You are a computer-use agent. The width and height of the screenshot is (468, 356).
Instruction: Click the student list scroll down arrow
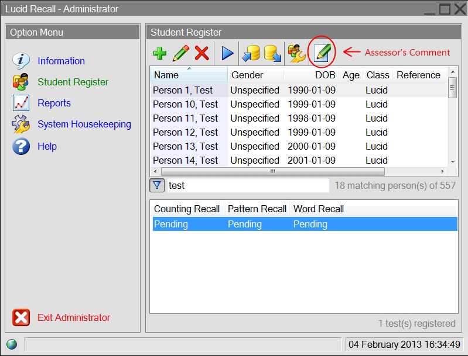[453, 162]
